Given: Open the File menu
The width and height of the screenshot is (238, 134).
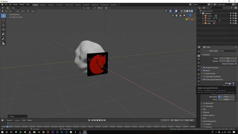Looking at the screenshot, I should click(x=6, y=5).
